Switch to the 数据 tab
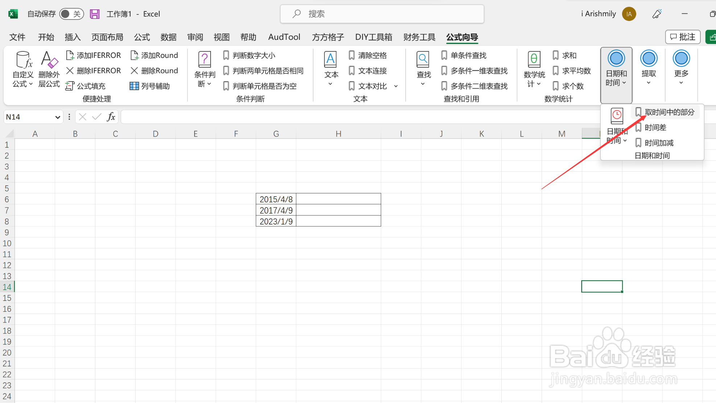The height and width of the screenshot is (403, 716). click(169, 37)
